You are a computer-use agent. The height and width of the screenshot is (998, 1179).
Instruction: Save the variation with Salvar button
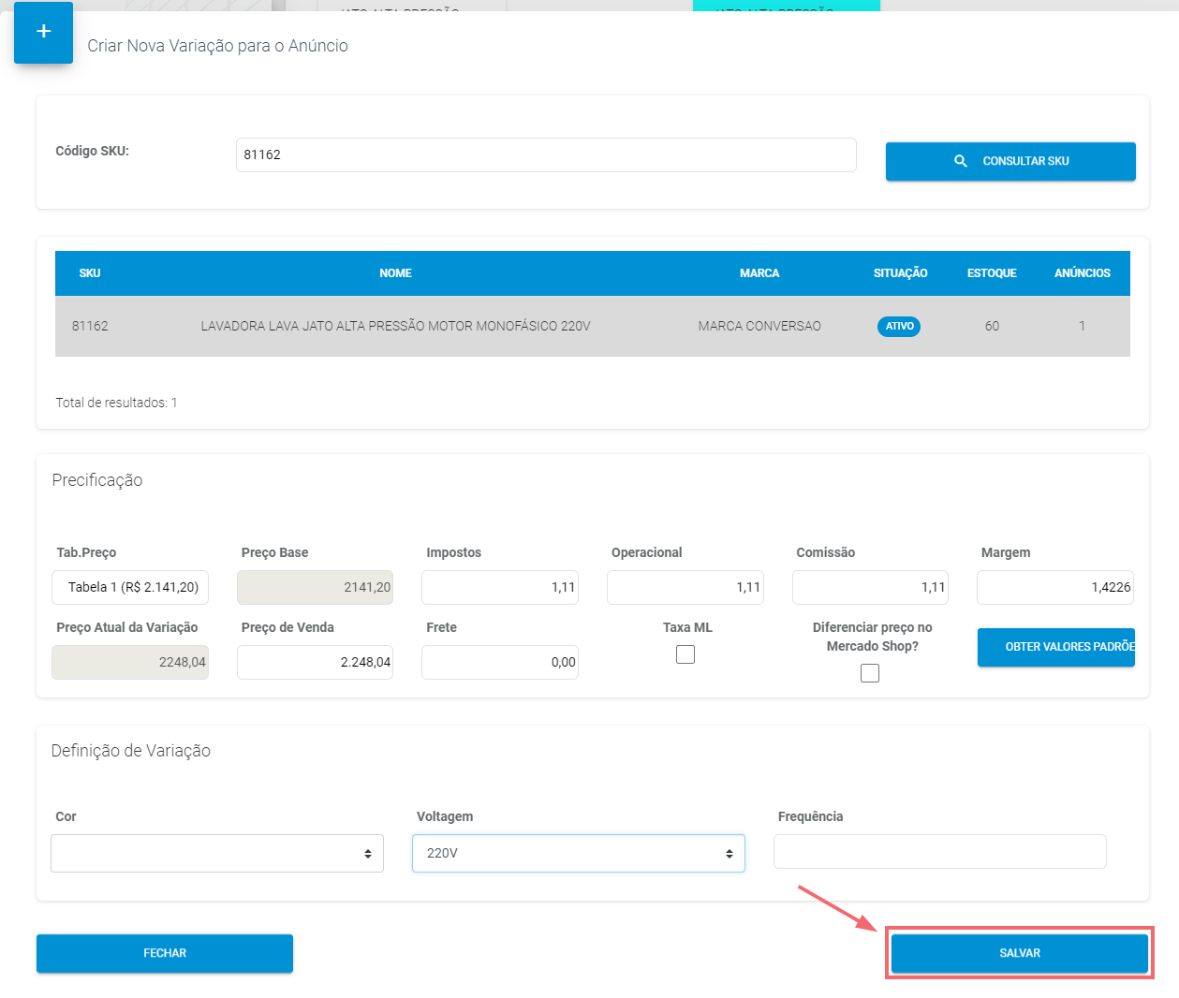click(1020, 953)
